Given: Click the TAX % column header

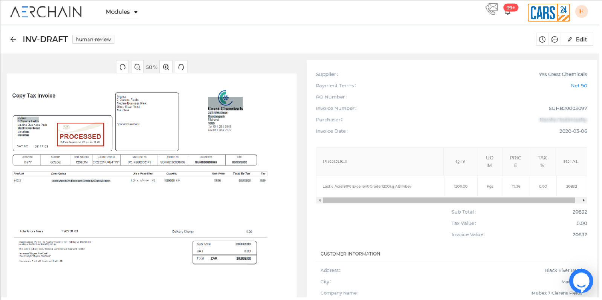Looking at the screenshot, I should coord(542,161).
